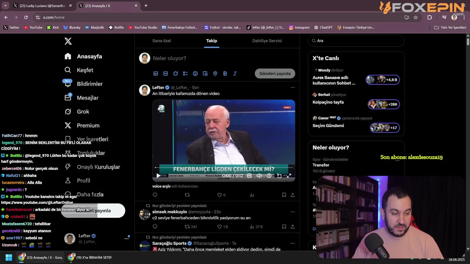Open picture-in-picture for the video
The image size is (470, 264).
(279, 176)
